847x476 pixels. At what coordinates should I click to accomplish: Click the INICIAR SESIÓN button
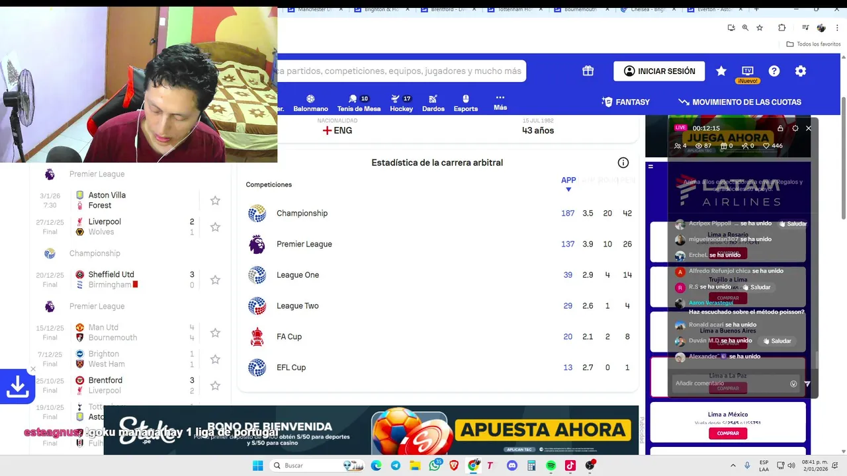pos(659,71)
